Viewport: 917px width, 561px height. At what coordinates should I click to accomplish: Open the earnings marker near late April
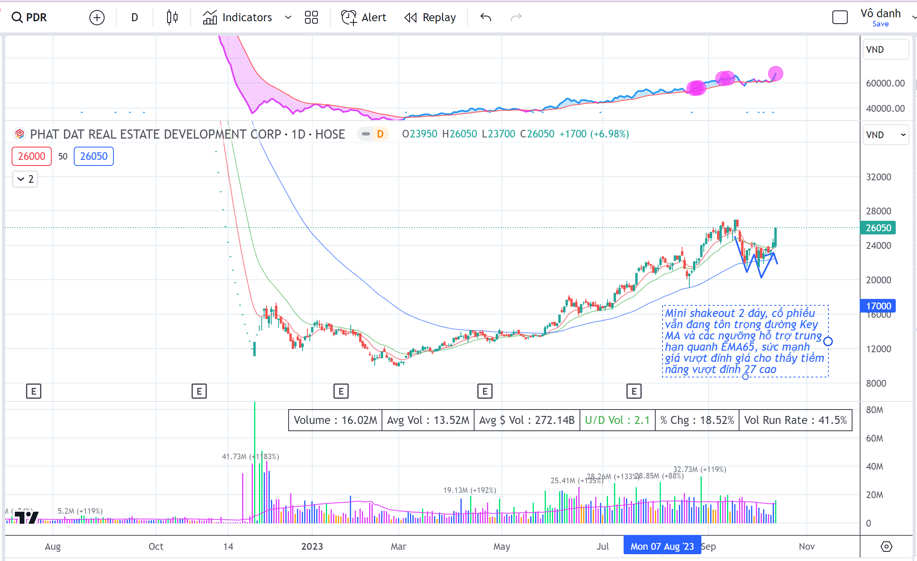[x=485, y=391]
